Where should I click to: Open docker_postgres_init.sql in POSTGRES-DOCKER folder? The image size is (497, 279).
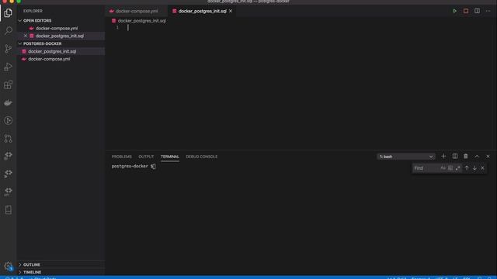(x=61, y=51)
